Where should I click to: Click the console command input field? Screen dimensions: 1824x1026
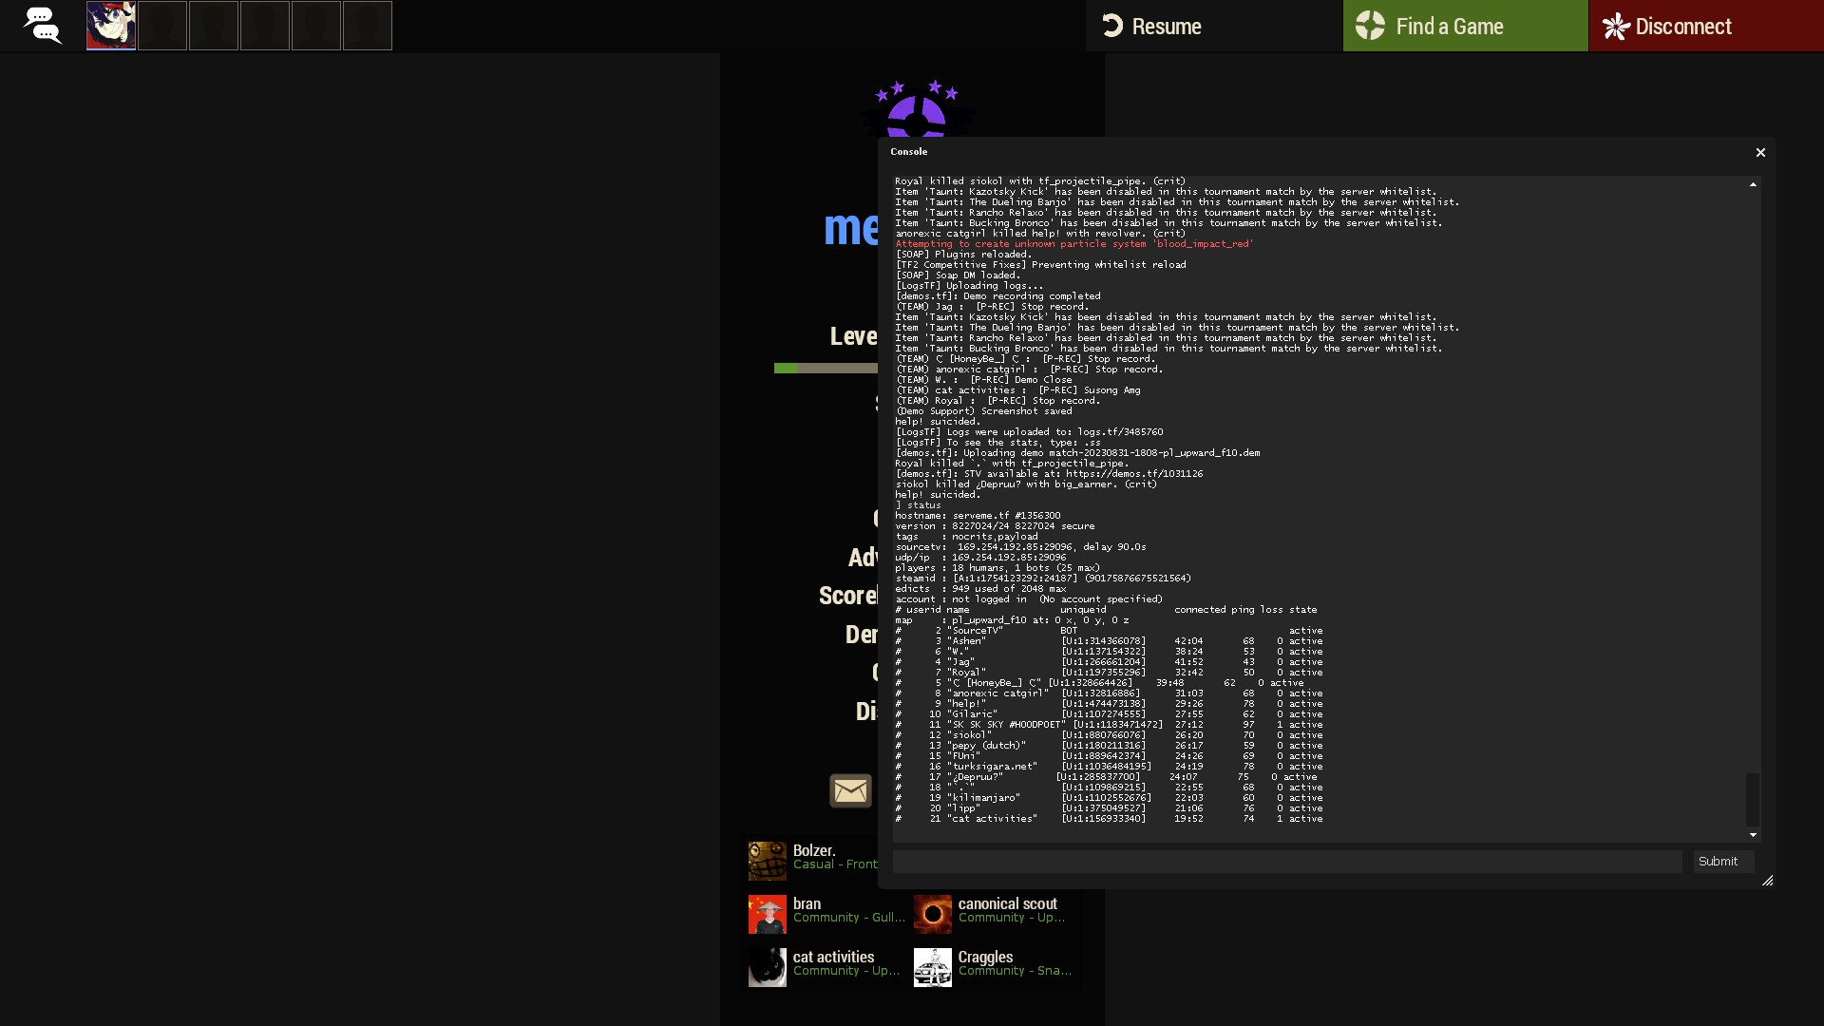[x=1286, y=862]
